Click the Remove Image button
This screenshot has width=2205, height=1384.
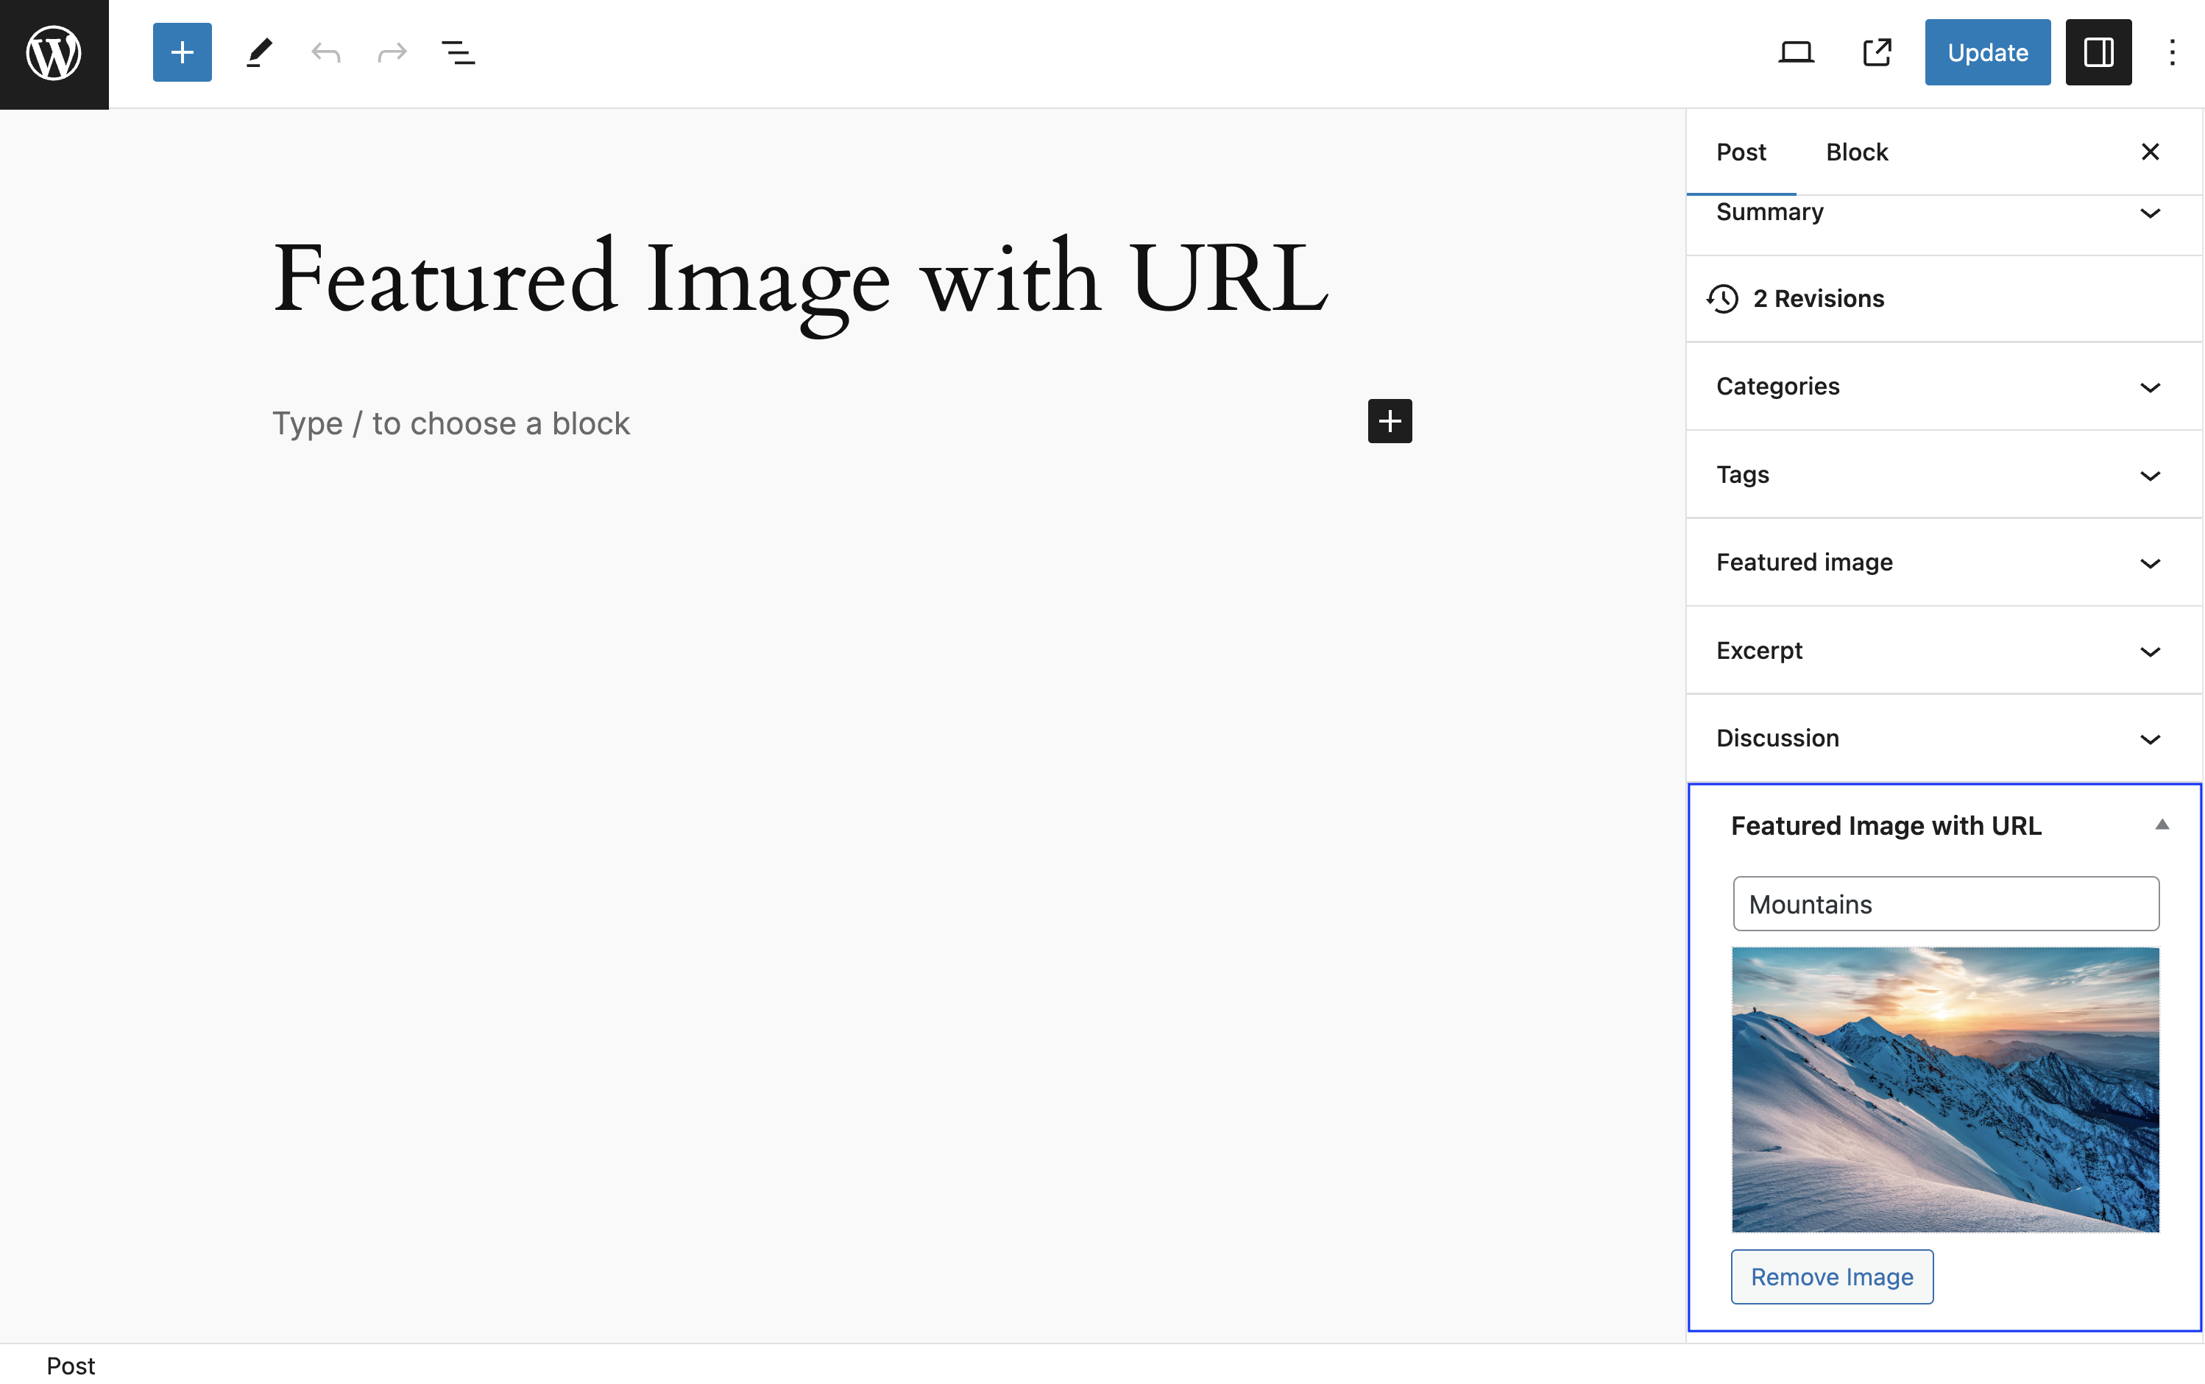pyautogui.click(x=1832, y=1276)
